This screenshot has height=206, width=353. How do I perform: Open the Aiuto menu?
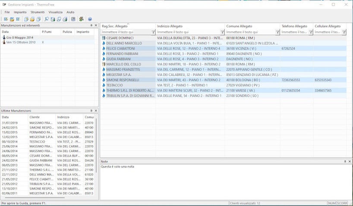pos(70,12)
